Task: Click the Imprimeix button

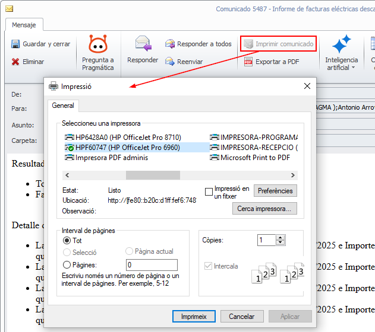Action: [x=194, y=317]
